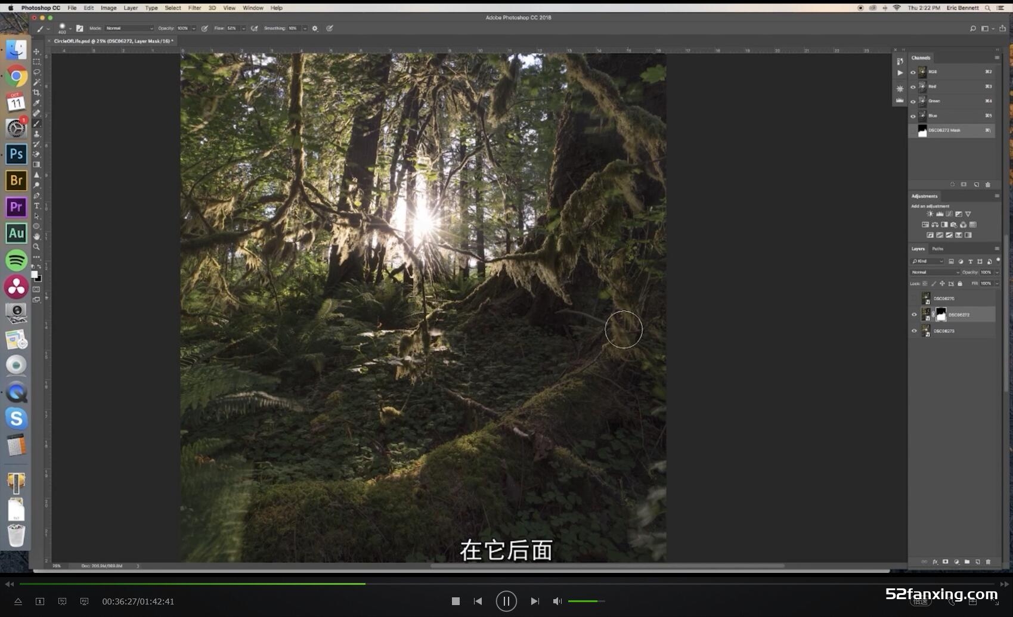Mute the video player volume
Image resolution: width=1013 pixels, height=617 pixels.
(x=557, y=601)
